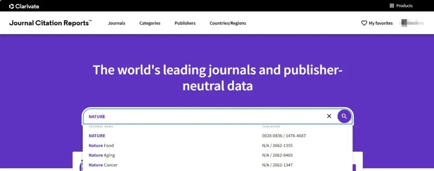Click the purple magnifier search button
Image resolution: width=434 pixels, height=171 pixels.
(x=344, y=117)
